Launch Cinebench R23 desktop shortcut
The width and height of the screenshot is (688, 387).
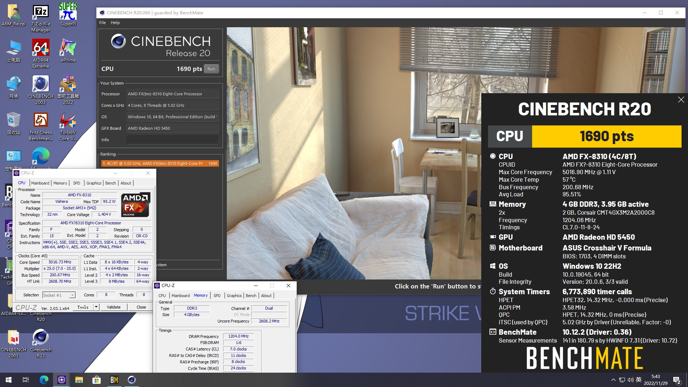40,344
